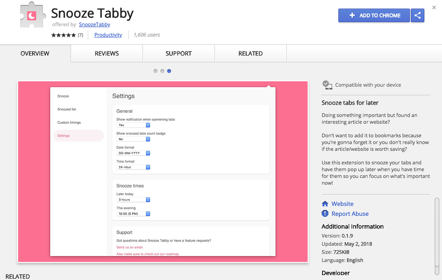
Task: Click the Settings screenshot preview image
Action: click(163, 172)
